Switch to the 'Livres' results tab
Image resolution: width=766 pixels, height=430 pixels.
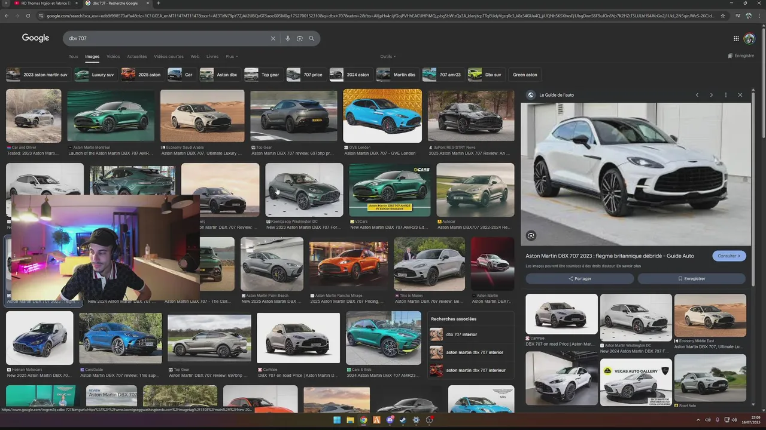(x=212, y=57)
